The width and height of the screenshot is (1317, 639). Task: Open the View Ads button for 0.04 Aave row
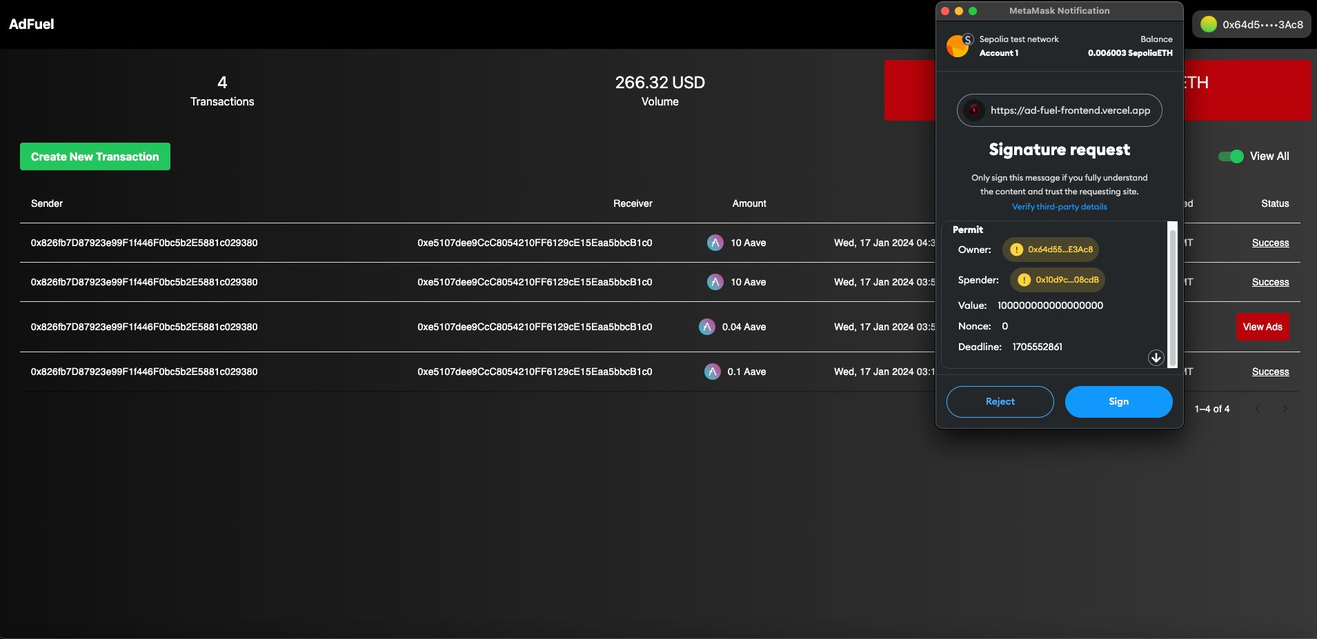tap(1262, 327)
